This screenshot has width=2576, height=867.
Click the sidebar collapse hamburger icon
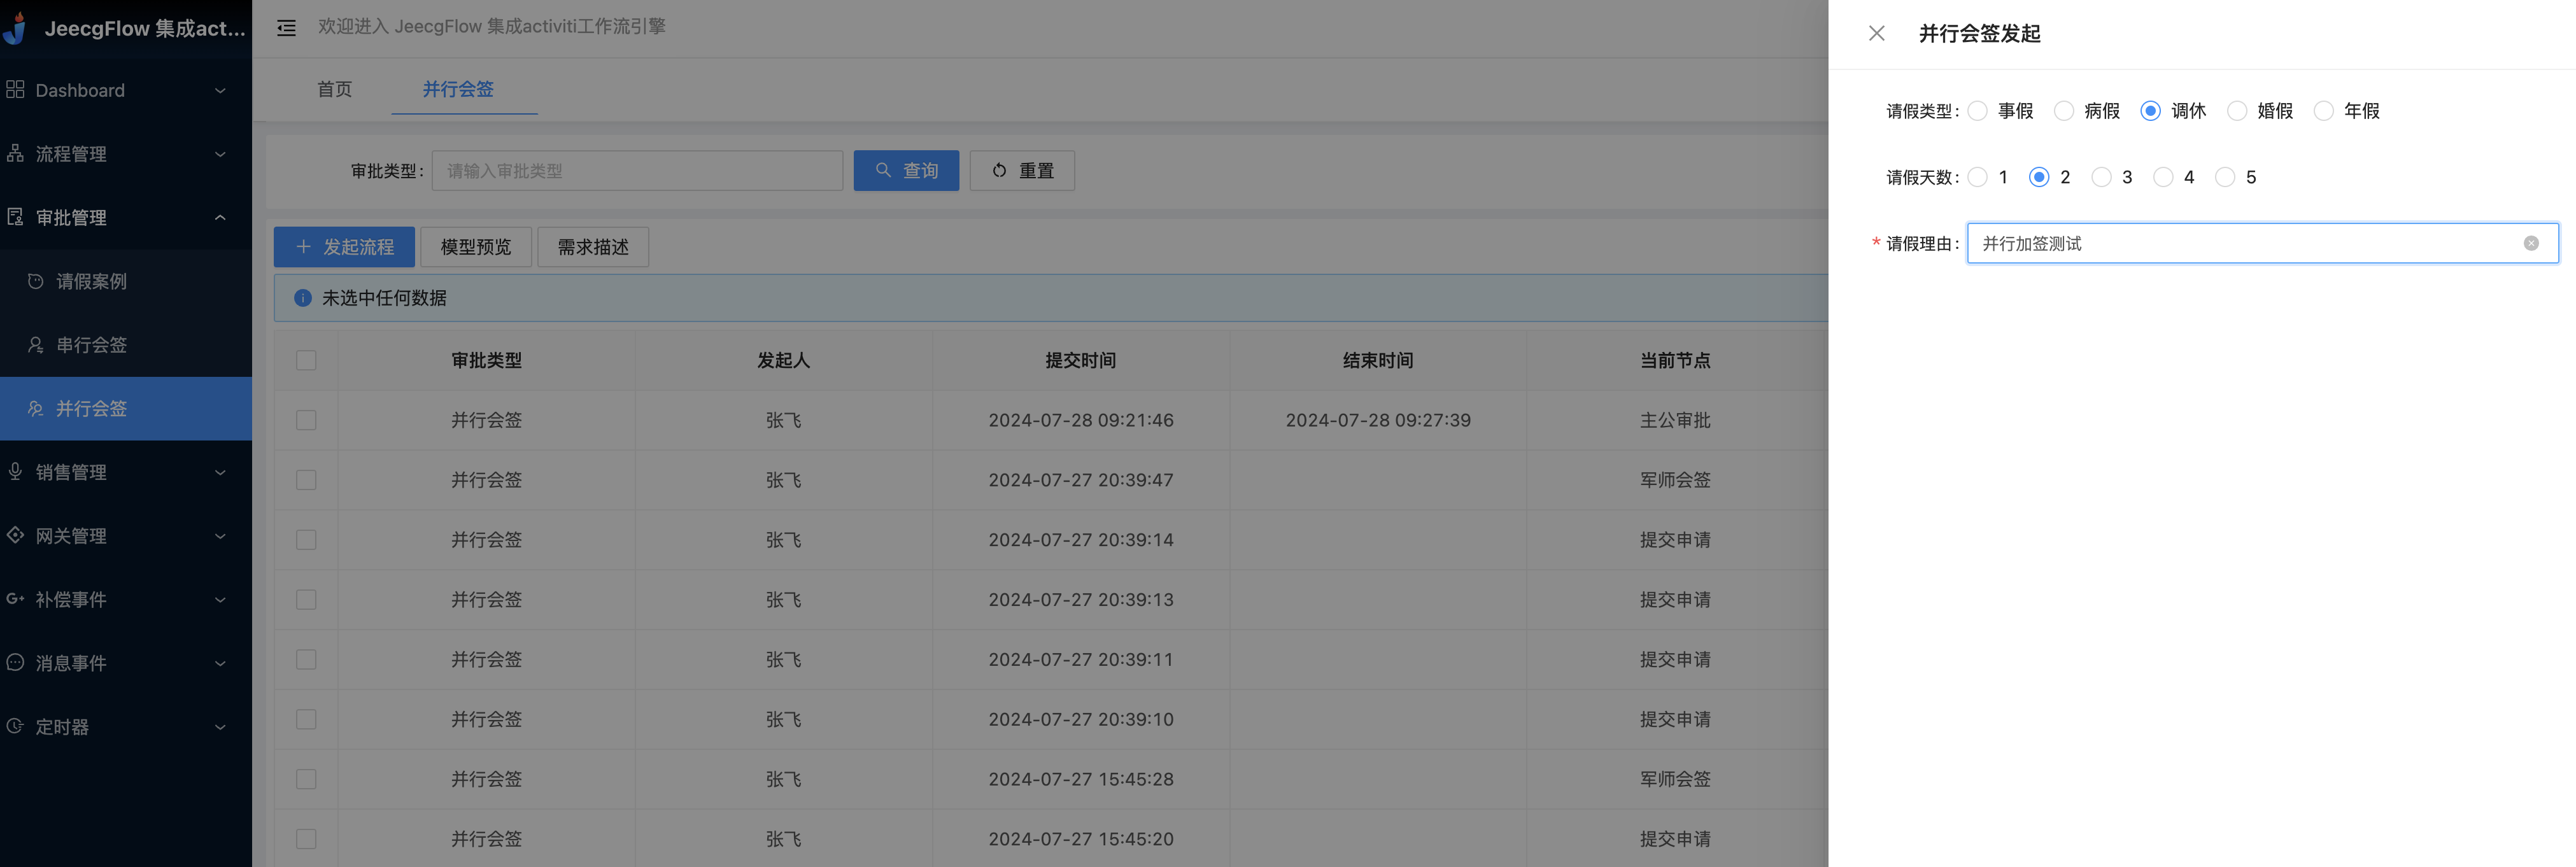(x=286, y=28)
